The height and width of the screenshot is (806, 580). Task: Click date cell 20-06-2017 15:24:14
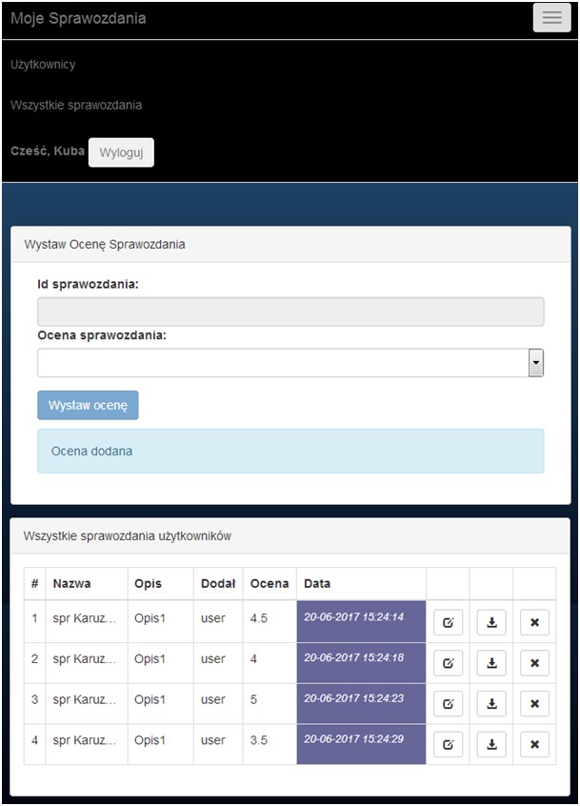tap(361, 621)
